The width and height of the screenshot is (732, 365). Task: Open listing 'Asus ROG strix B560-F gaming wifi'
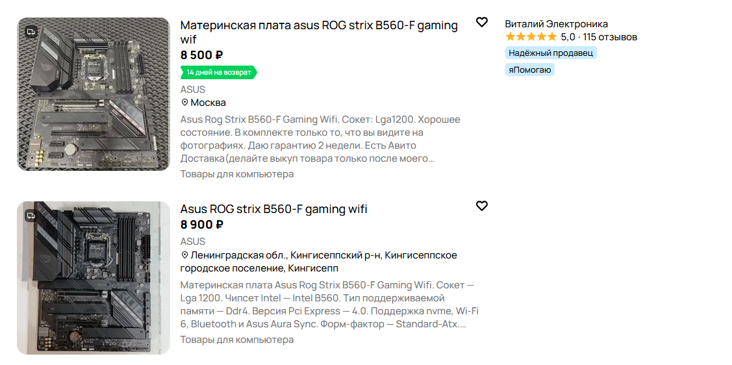click(x=273, y=209)
